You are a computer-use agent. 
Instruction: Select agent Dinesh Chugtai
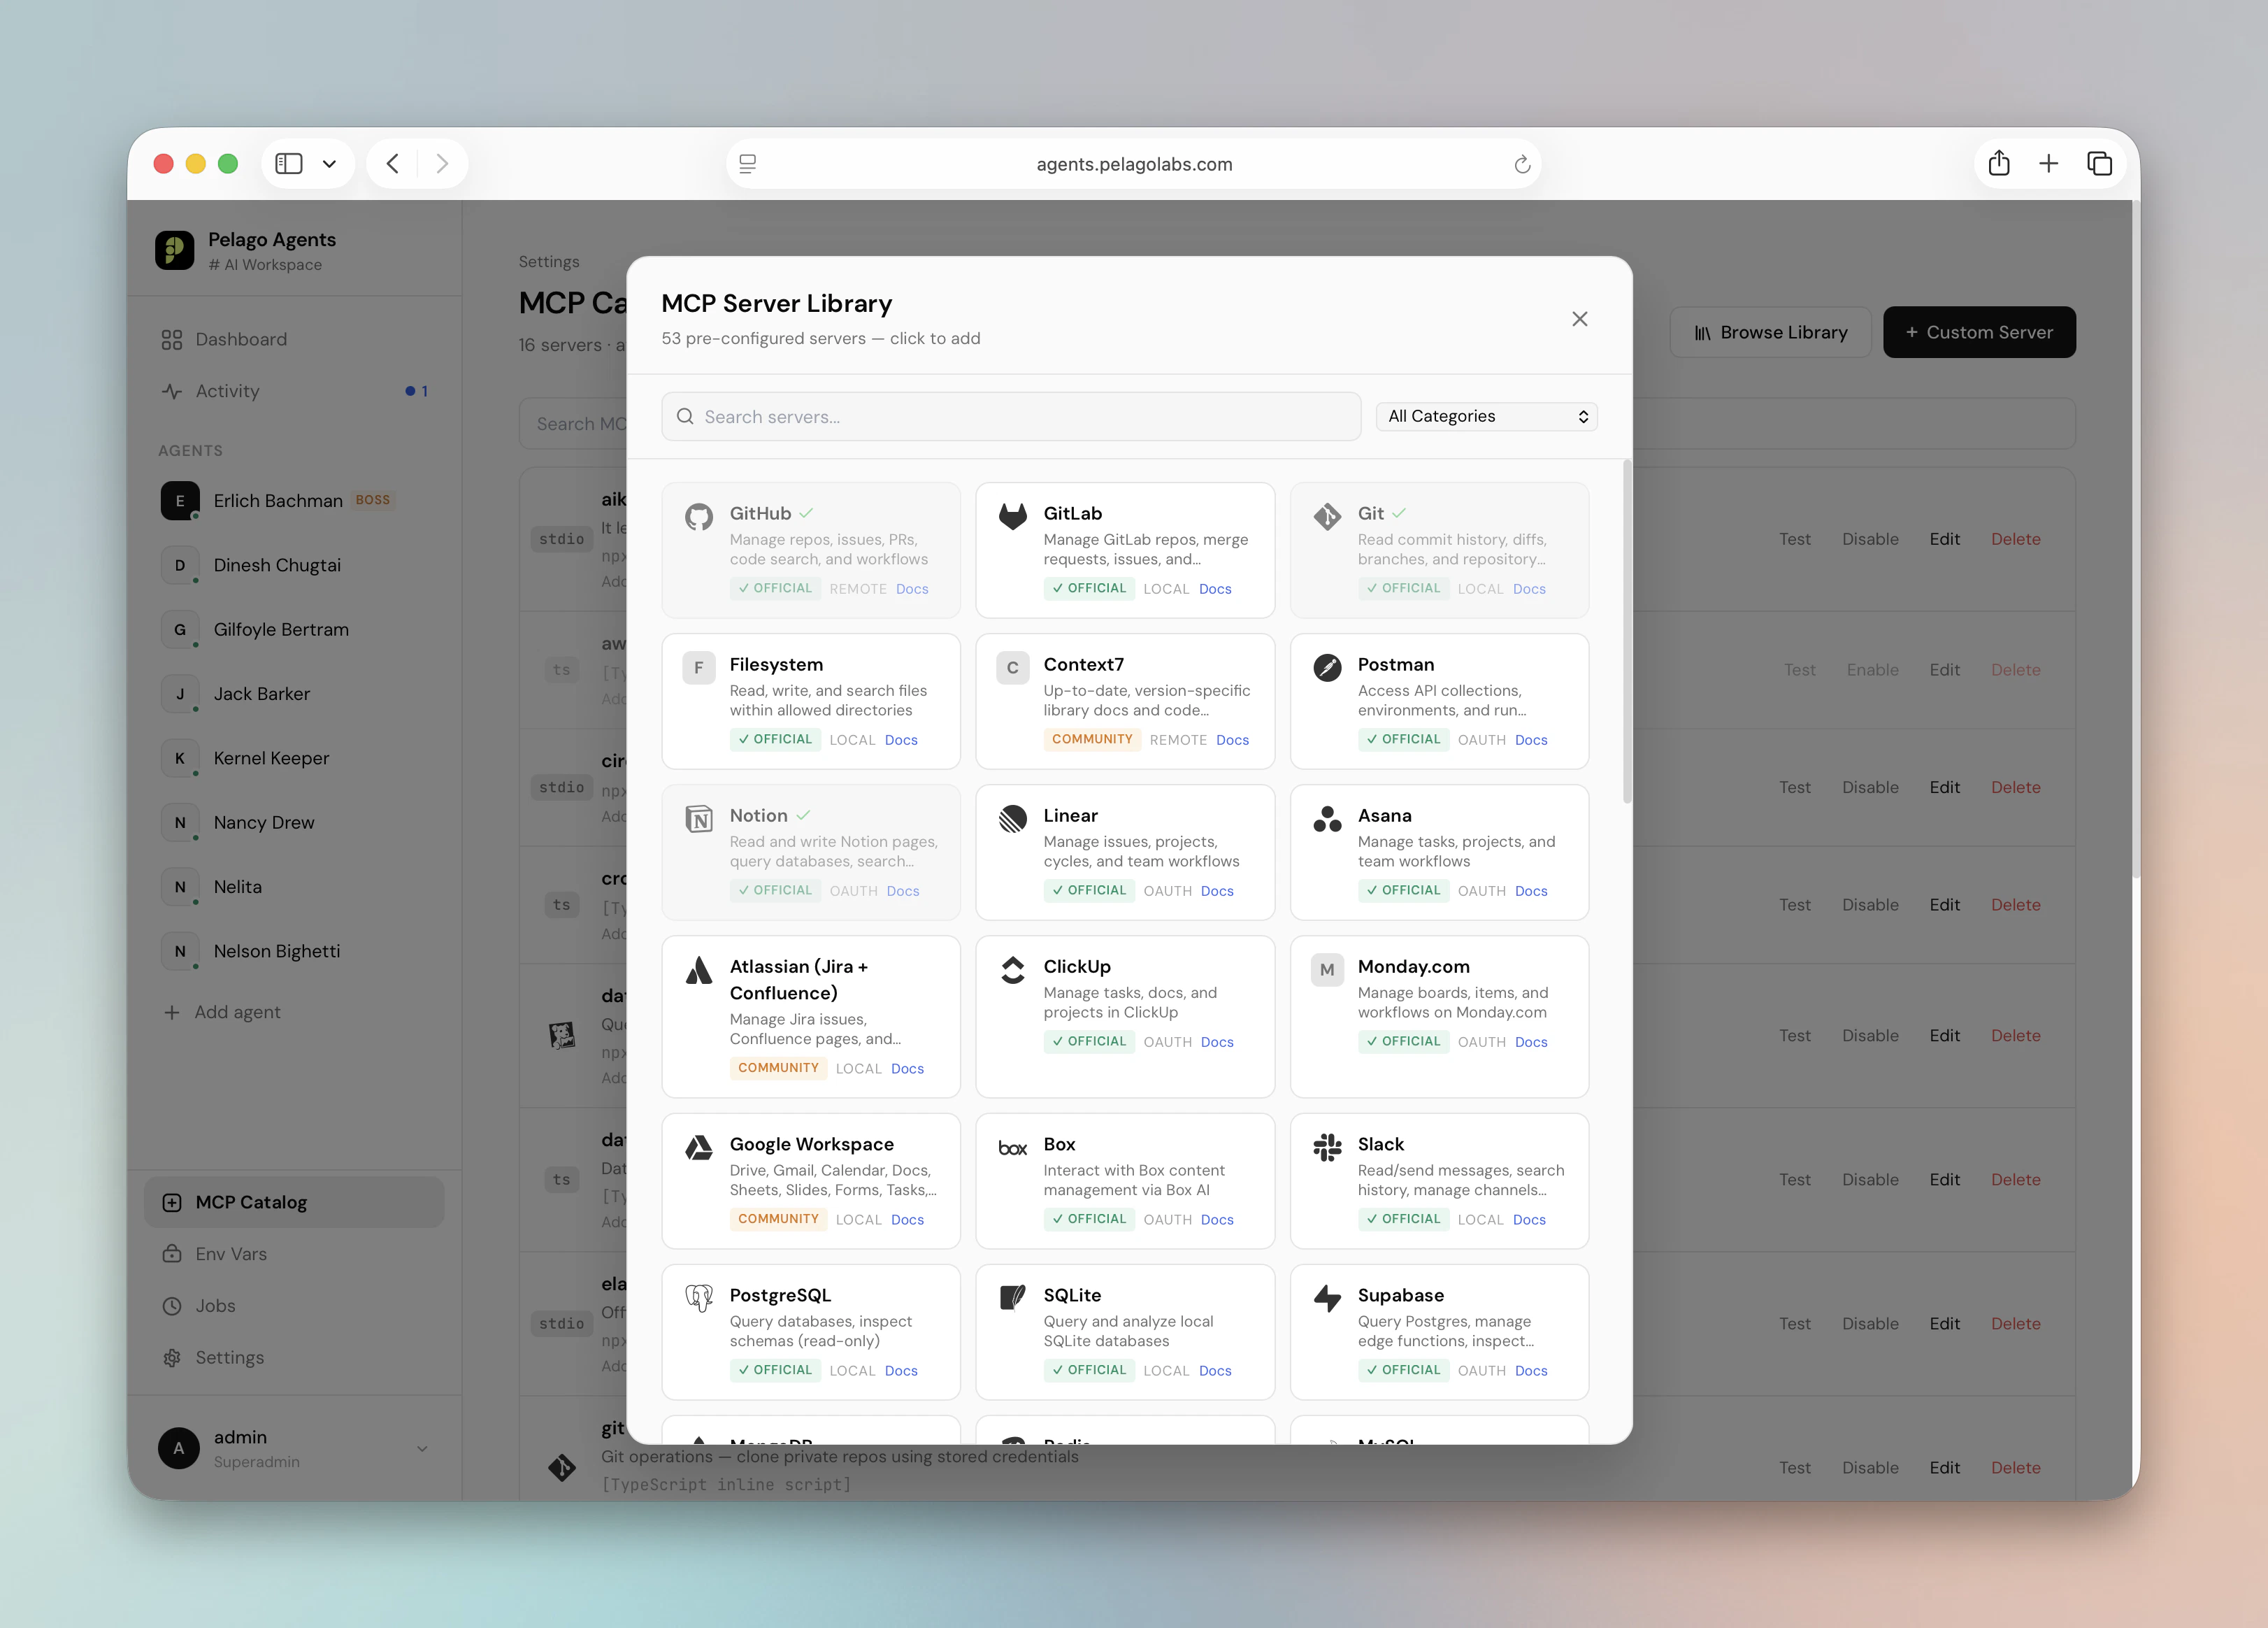click(x=295, y=565)
